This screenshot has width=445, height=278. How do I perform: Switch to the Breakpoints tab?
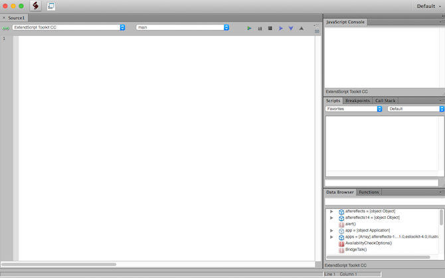pos(357,101)
